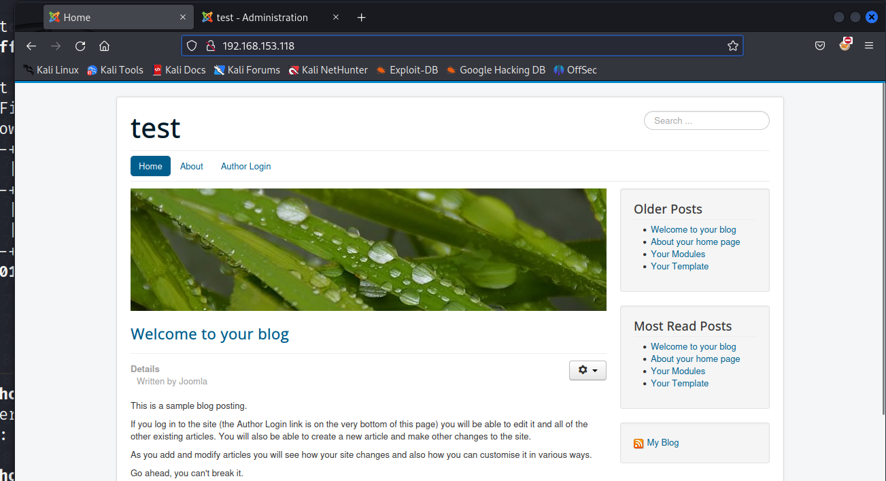Screen dimensions: 886x481
Task: Select the Author Login menu item
Action: point(245,166)
